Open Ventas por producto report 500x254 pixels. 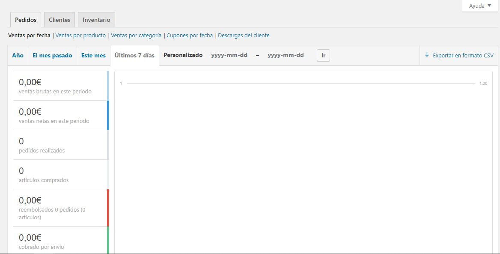(80, 35)
